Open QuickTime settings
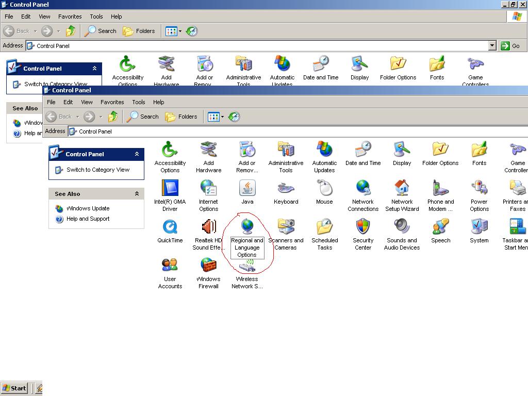Image resolution: width=528 pixels, height=396 pixels. tap(170, 231)
